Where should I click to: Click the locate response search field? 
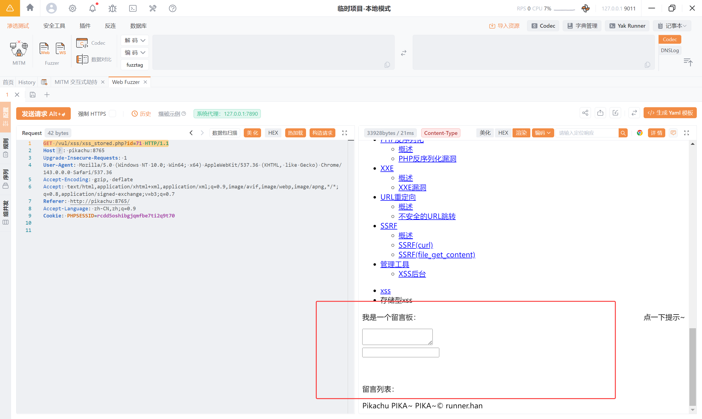pos(587,133)
